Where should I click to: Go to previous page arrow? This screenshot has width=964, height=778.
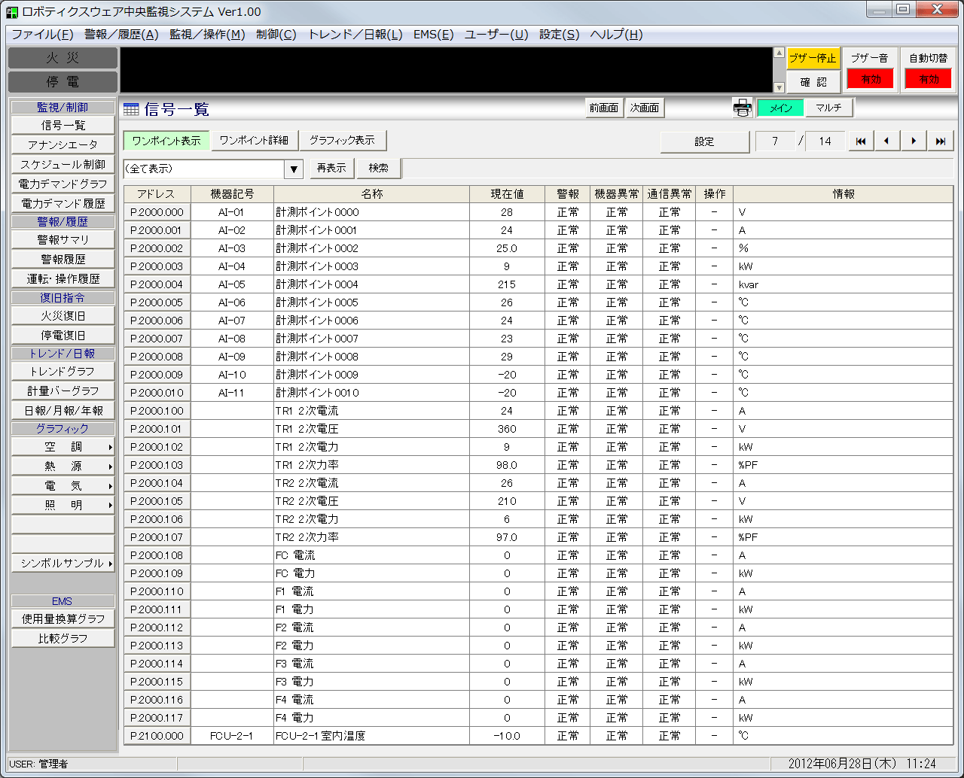887,141
